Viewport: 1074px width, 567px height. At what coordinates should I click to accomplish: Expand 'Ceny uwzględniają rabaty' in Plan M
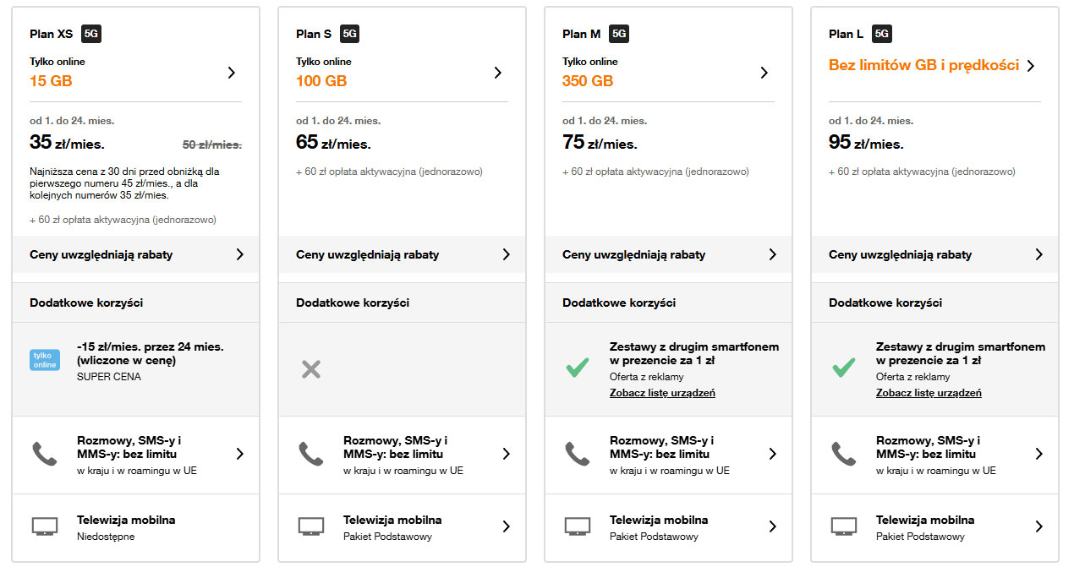772,254
